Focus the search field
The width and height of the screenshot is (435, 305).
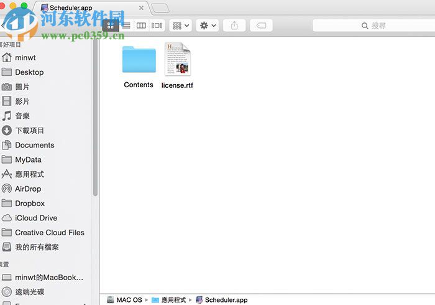coord(373,26)
